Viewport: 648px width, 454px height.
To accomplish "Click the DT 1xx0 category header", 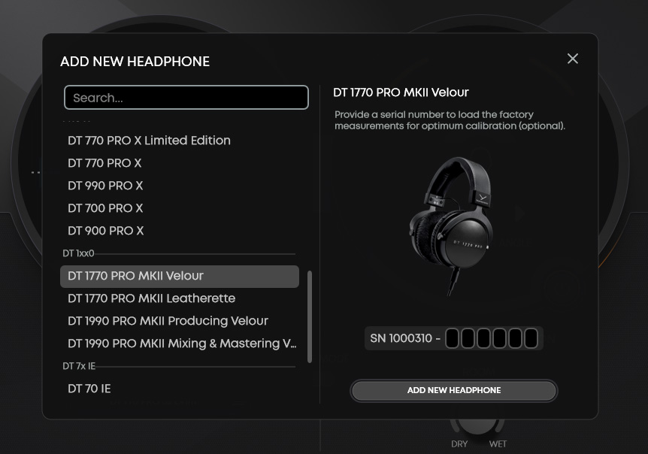I will (x=78, y=253).
